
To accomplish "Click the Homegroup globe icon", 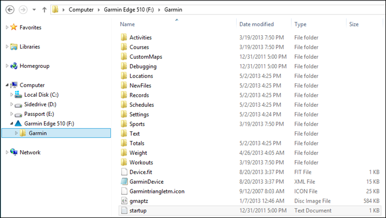I will coord(14,66).
